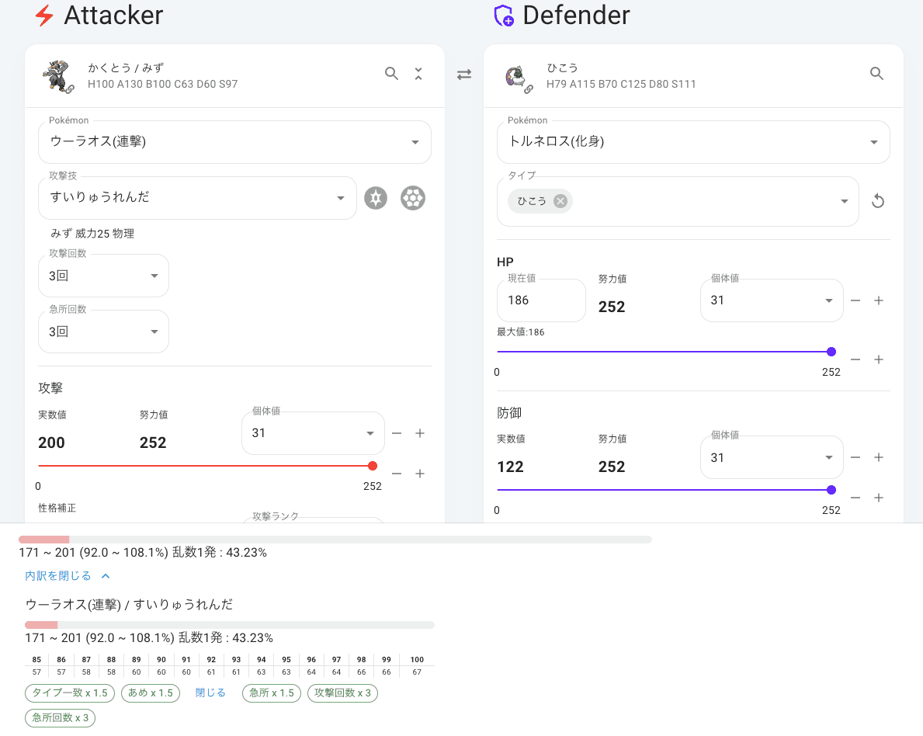Expand the 攻撃回数 dropdown
This screenshot has width=923, height=736.
pos(103,276)
